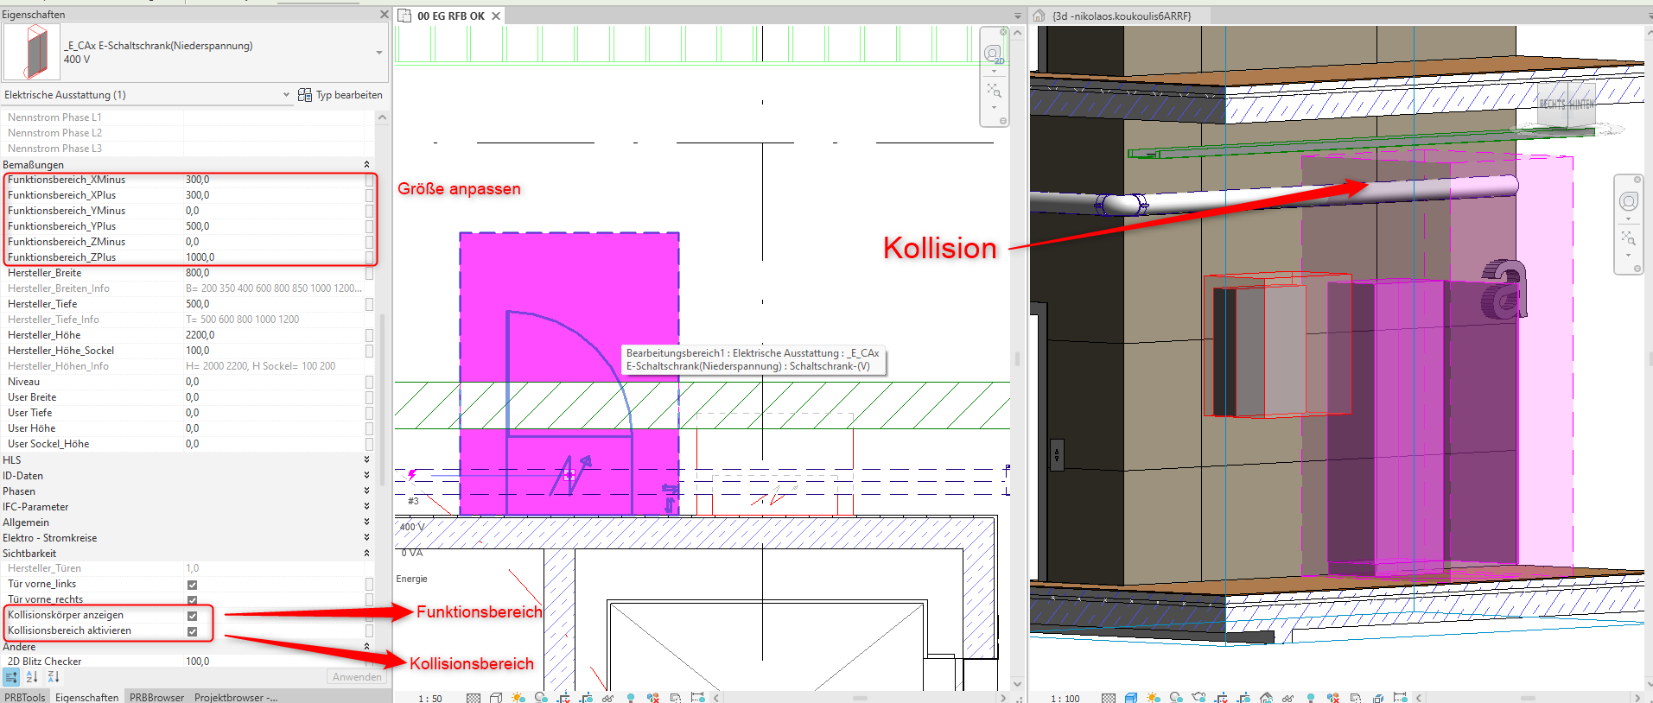
Task: Click the sort A to Z icon
Action: click(32, 677)
